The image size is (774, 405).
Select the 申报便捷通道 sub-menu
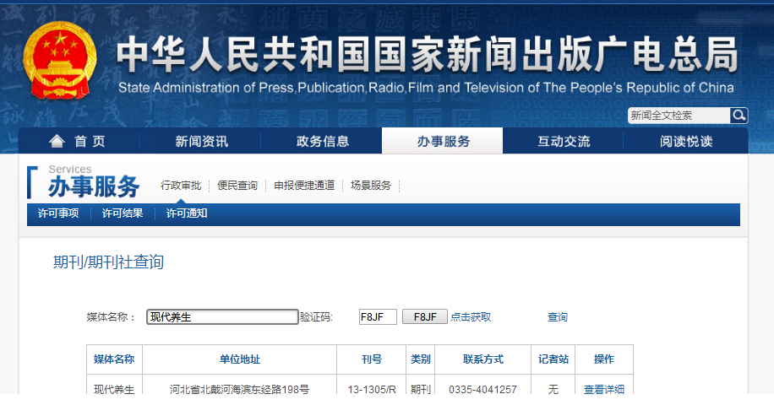pos(304,186)
